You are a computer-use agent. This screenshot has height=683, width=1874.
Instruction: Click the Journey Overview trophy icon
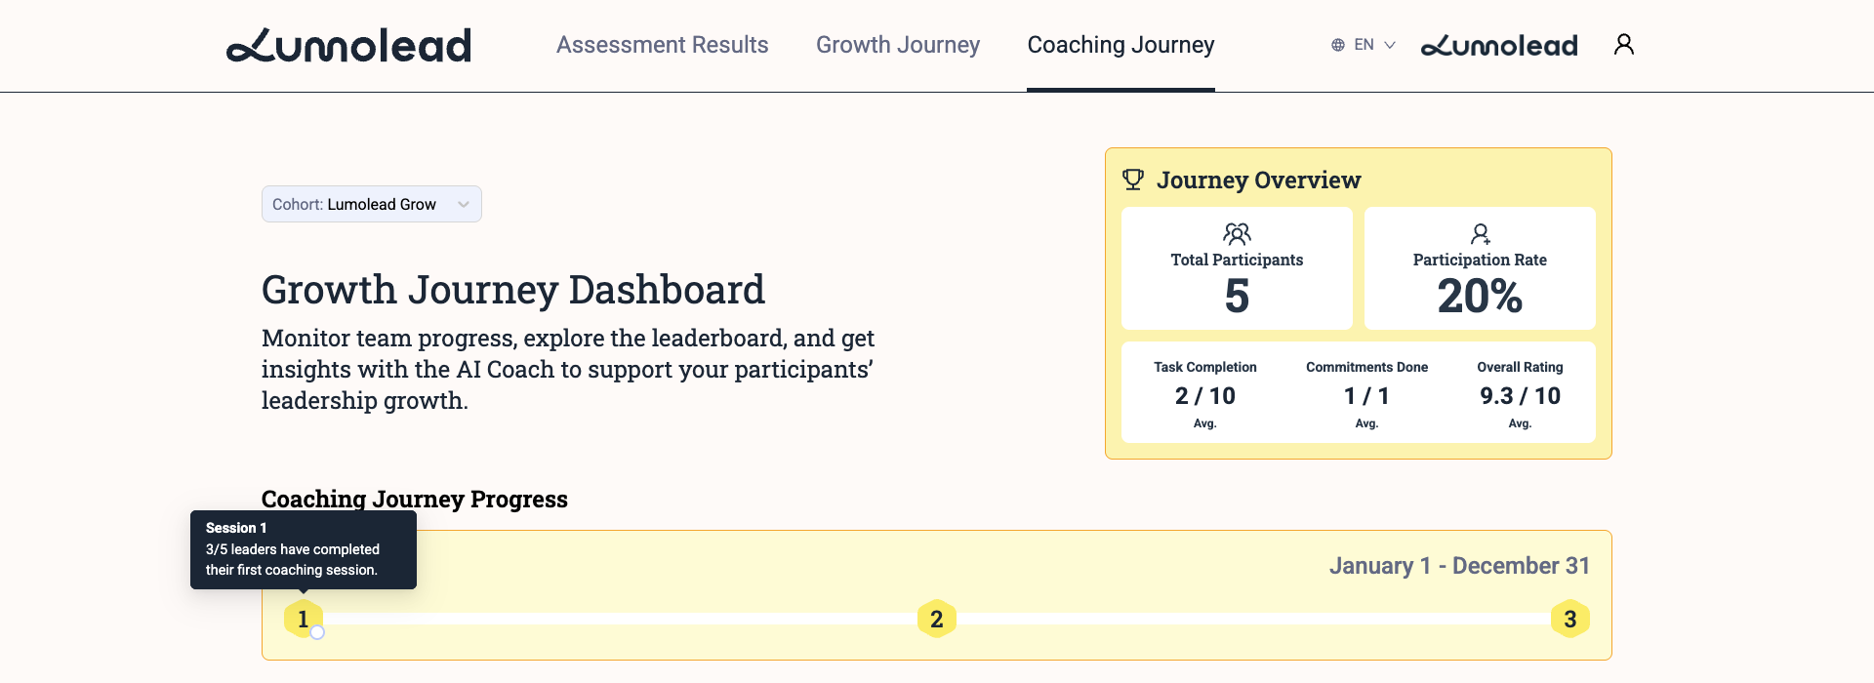tap(1133, 180)
